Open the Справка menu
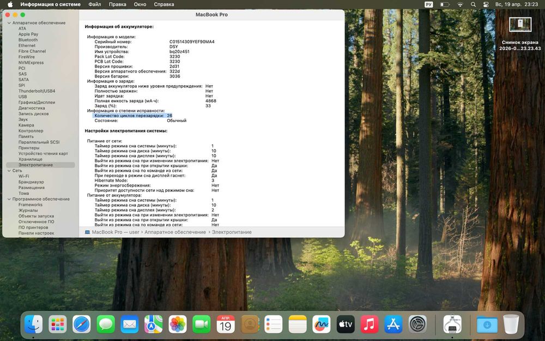This screenshot has width=545, height=341. point(164,4)
